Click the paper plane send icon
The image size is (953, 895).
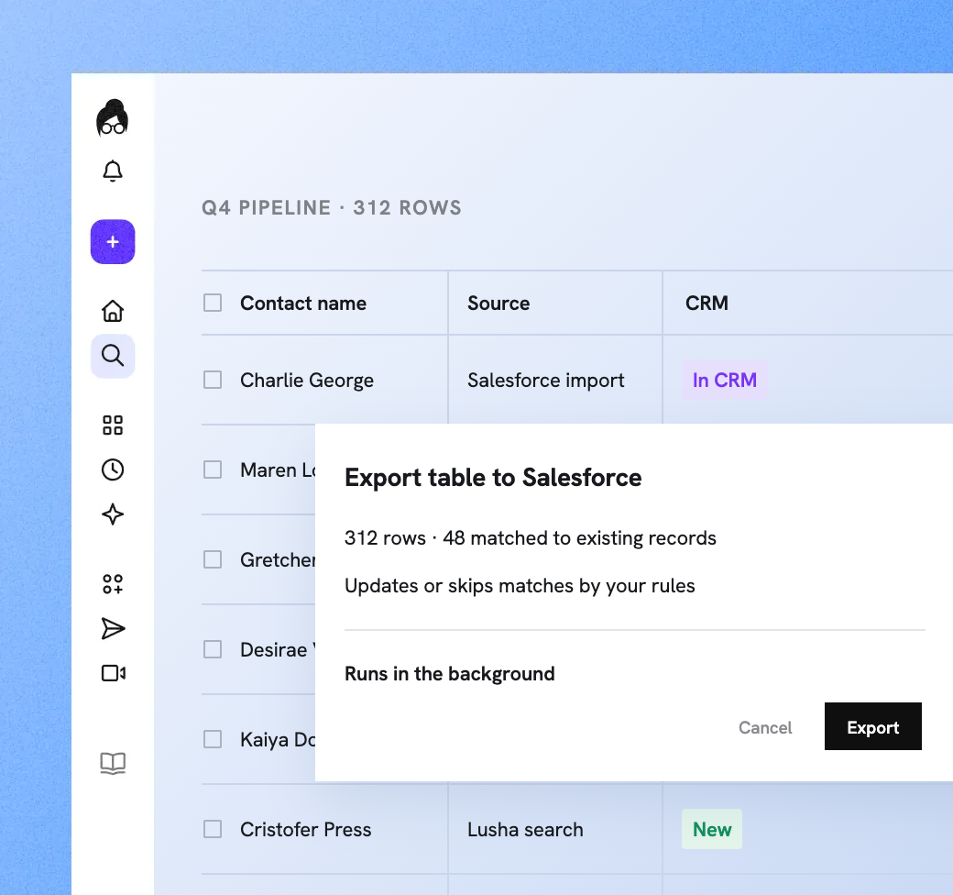point(113,629)
